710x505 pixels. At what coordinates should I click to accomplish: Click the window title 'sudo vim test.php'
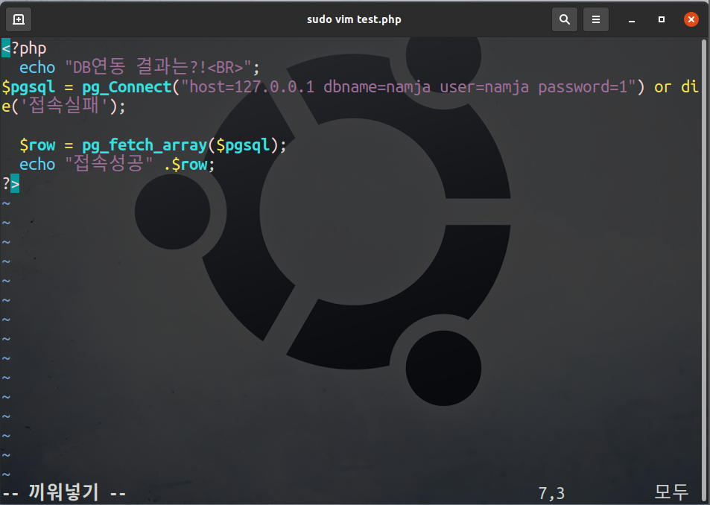[x=354, y=19]
